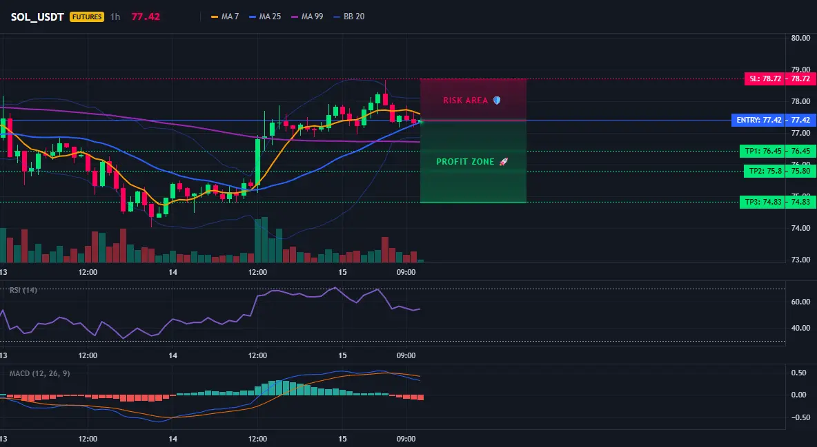Click the SL: 78.72 stop-loss label
The height and width of the screenshot is (447, 817).
click(x=765, y=79)
